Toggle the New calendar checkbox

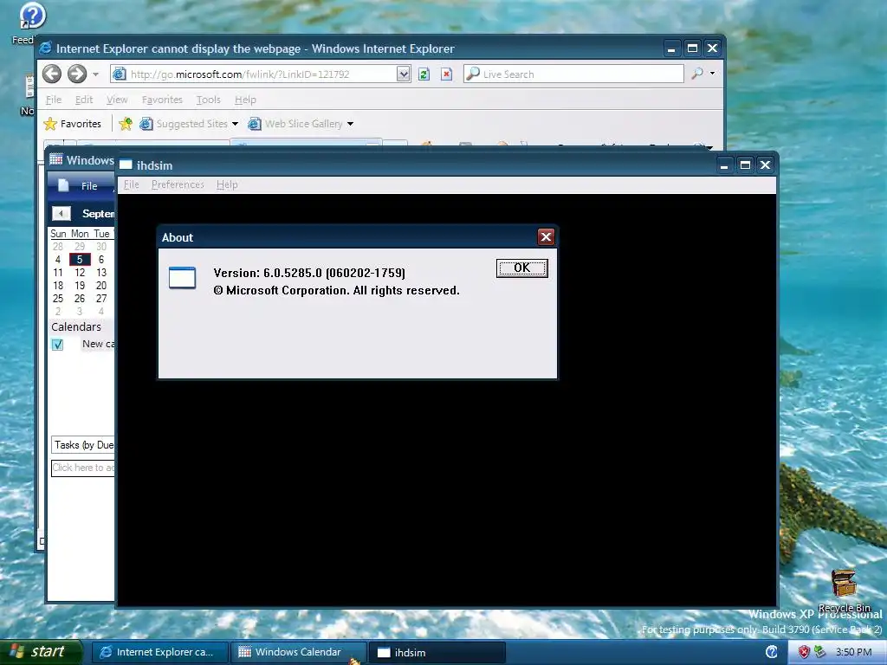(57, 345)
